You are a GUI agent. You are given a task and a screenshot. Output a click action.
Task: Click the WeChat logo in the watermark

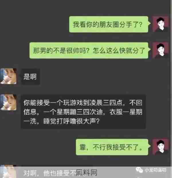pos(139,170)
